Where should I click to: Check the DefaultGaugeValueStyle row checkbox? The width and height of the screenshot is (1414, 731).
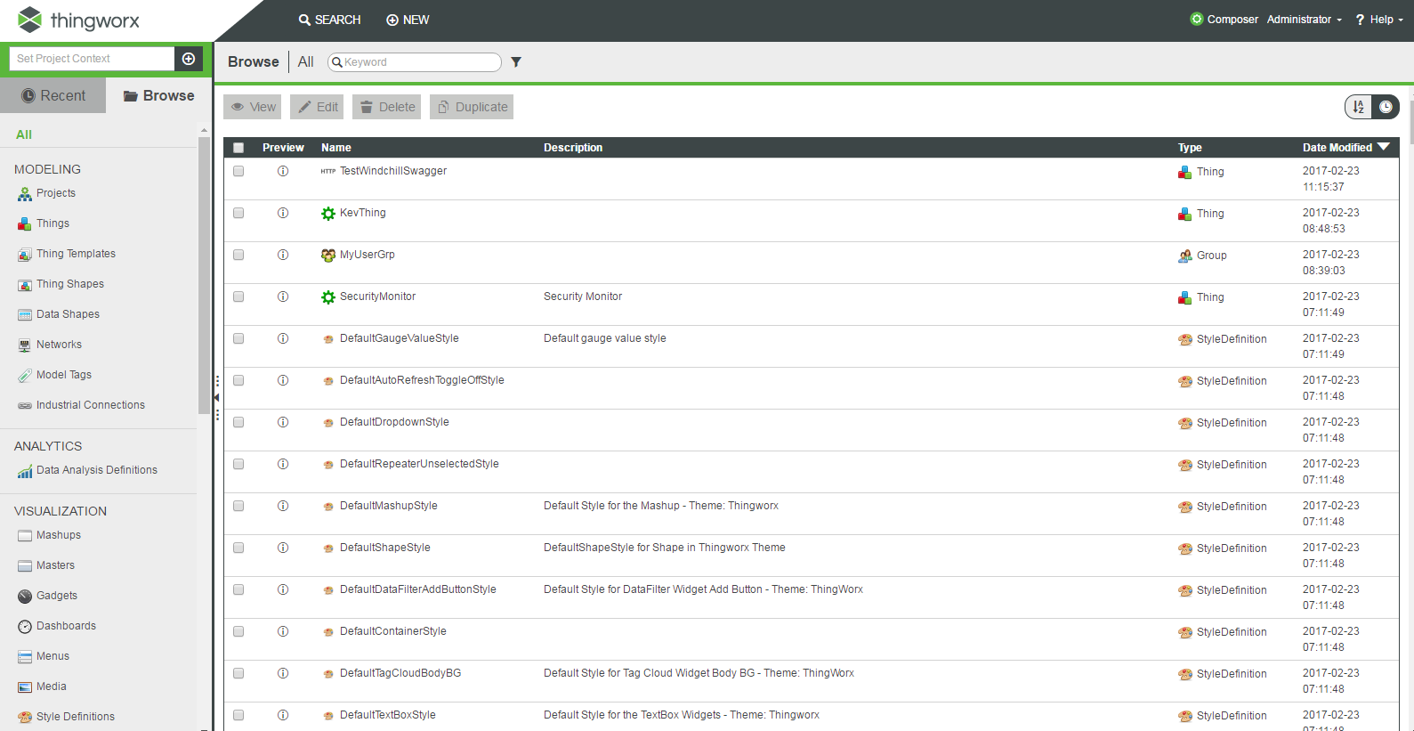coord(238,338)
